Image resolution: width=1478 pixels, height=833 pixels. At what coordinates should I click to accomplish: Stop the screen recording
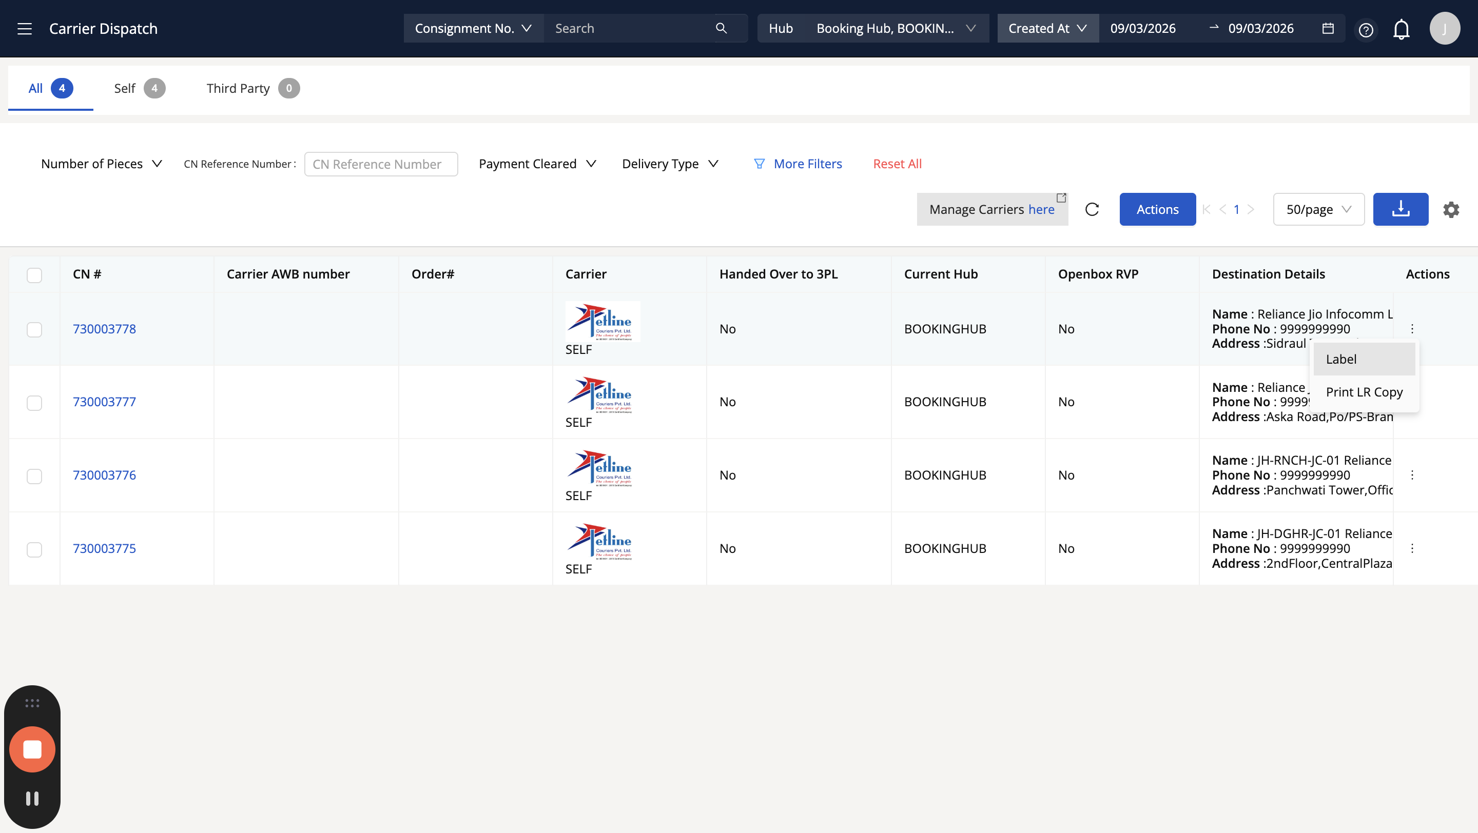tap(32, 749)
